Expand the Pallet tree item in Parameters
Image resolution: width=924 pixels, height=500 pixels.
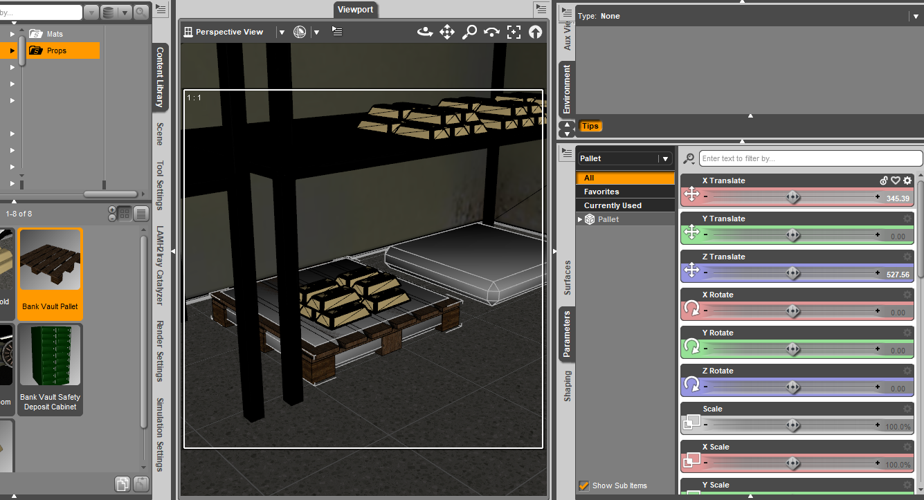581,219
